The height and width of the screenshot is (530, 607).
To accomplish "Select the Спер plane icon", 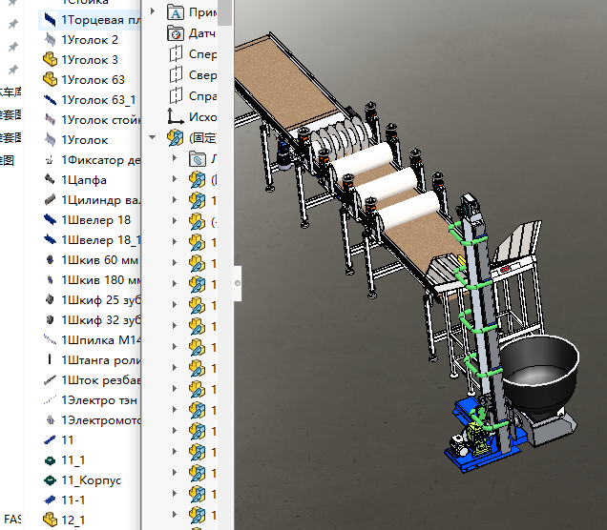I will click(176, 54).
